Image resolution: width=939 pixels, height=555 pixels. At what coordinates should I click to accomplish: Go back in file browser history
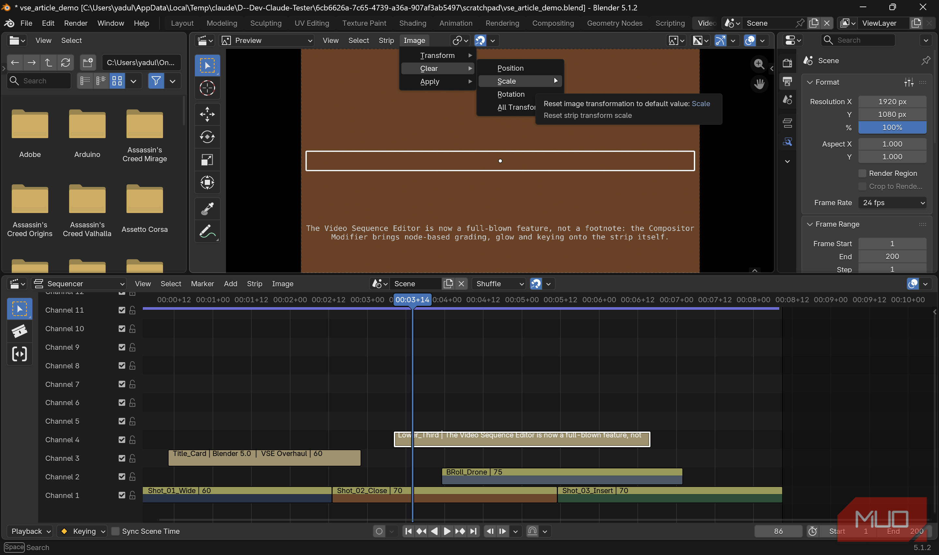pyautogui.click(x=15, y=63)
